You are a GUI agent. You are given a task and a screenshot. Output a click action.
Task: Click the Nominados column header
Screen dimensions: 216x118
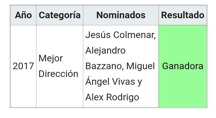[121, 15]
